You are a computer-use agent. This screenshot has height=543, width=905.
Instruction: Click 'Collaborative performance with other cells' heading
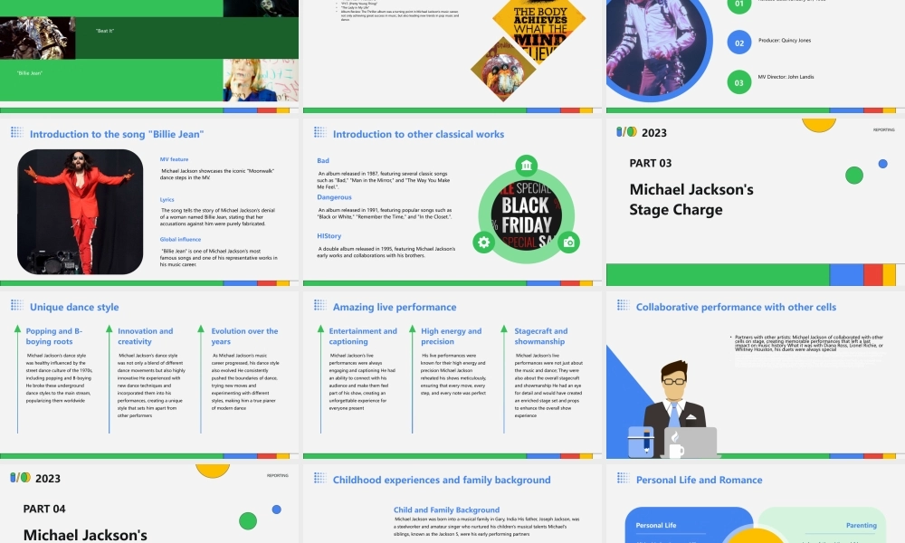(736, 308)
